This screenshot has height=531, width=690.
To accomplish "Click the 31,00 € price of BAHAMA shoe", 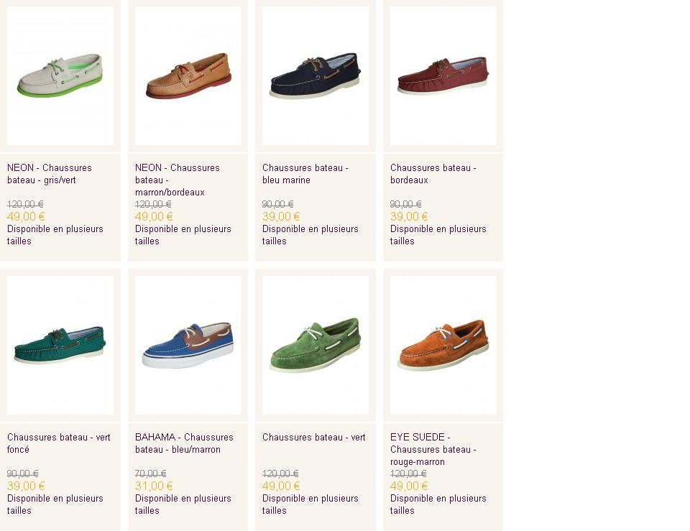I will click(x=154, y=486).
